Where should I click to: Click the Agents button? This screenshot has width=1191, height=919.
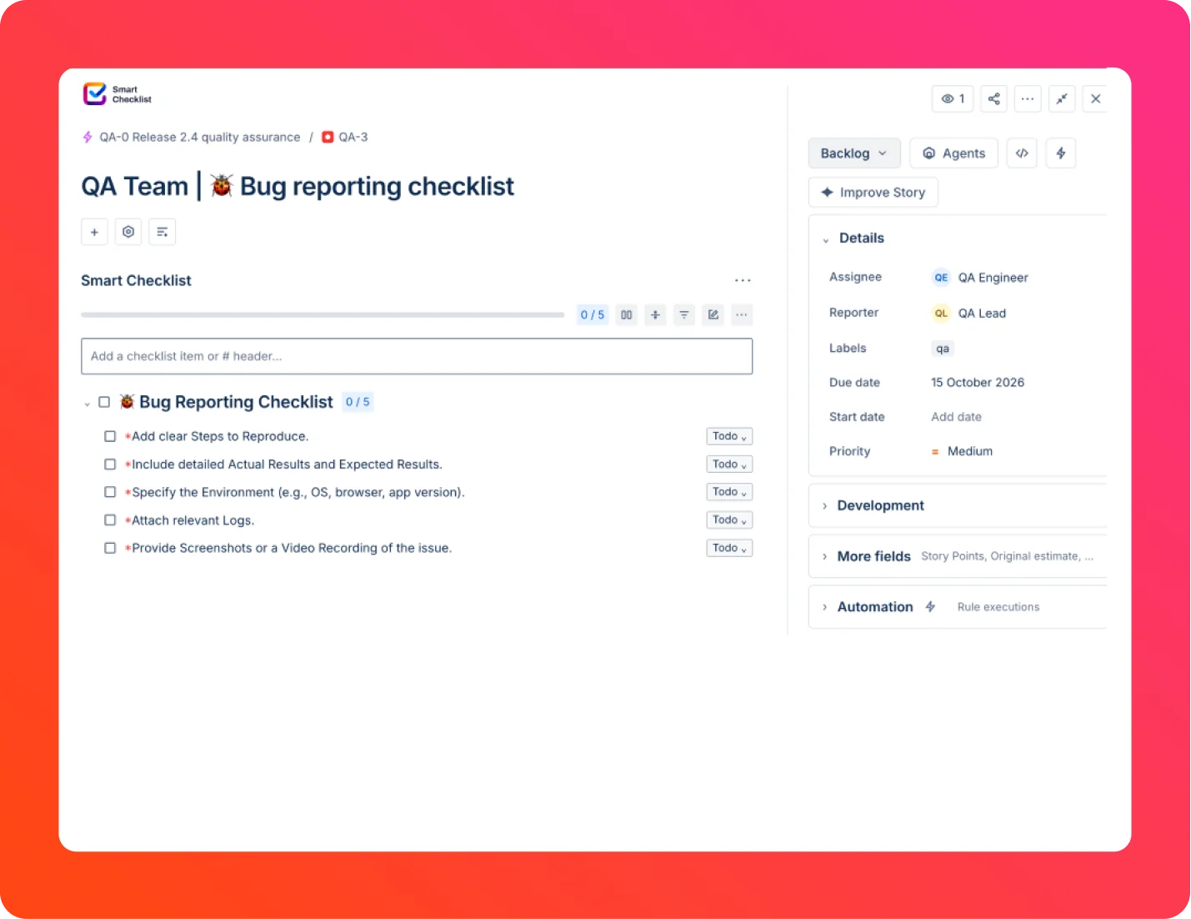pyautogui.click(x=953, y=153)
